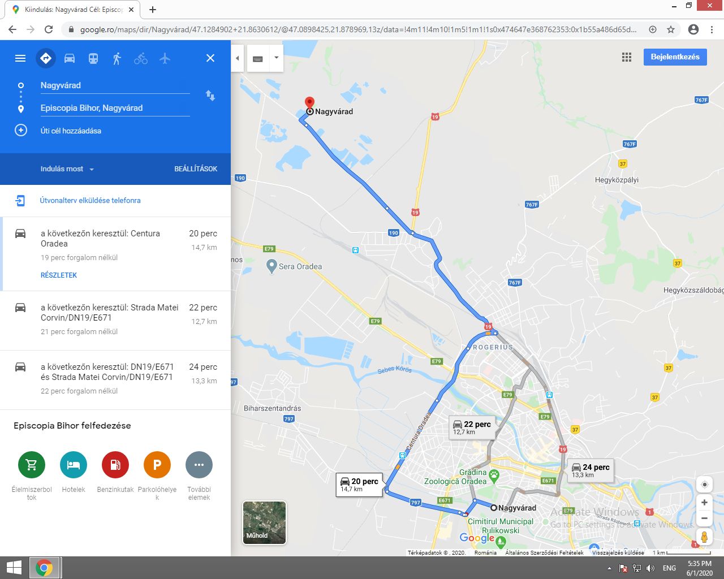The width and height of the screenshot is (724, 579).
Task: Zoom in on the map
Action: (x=704, y=502)
